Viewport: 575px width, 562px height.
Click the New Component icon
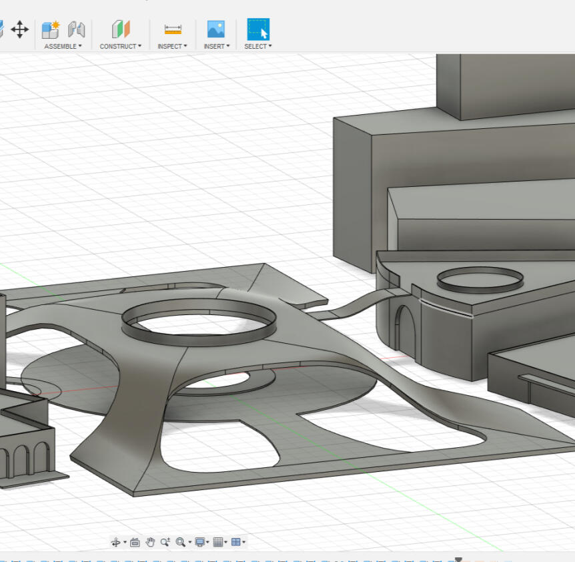click(x=51, y=29)
